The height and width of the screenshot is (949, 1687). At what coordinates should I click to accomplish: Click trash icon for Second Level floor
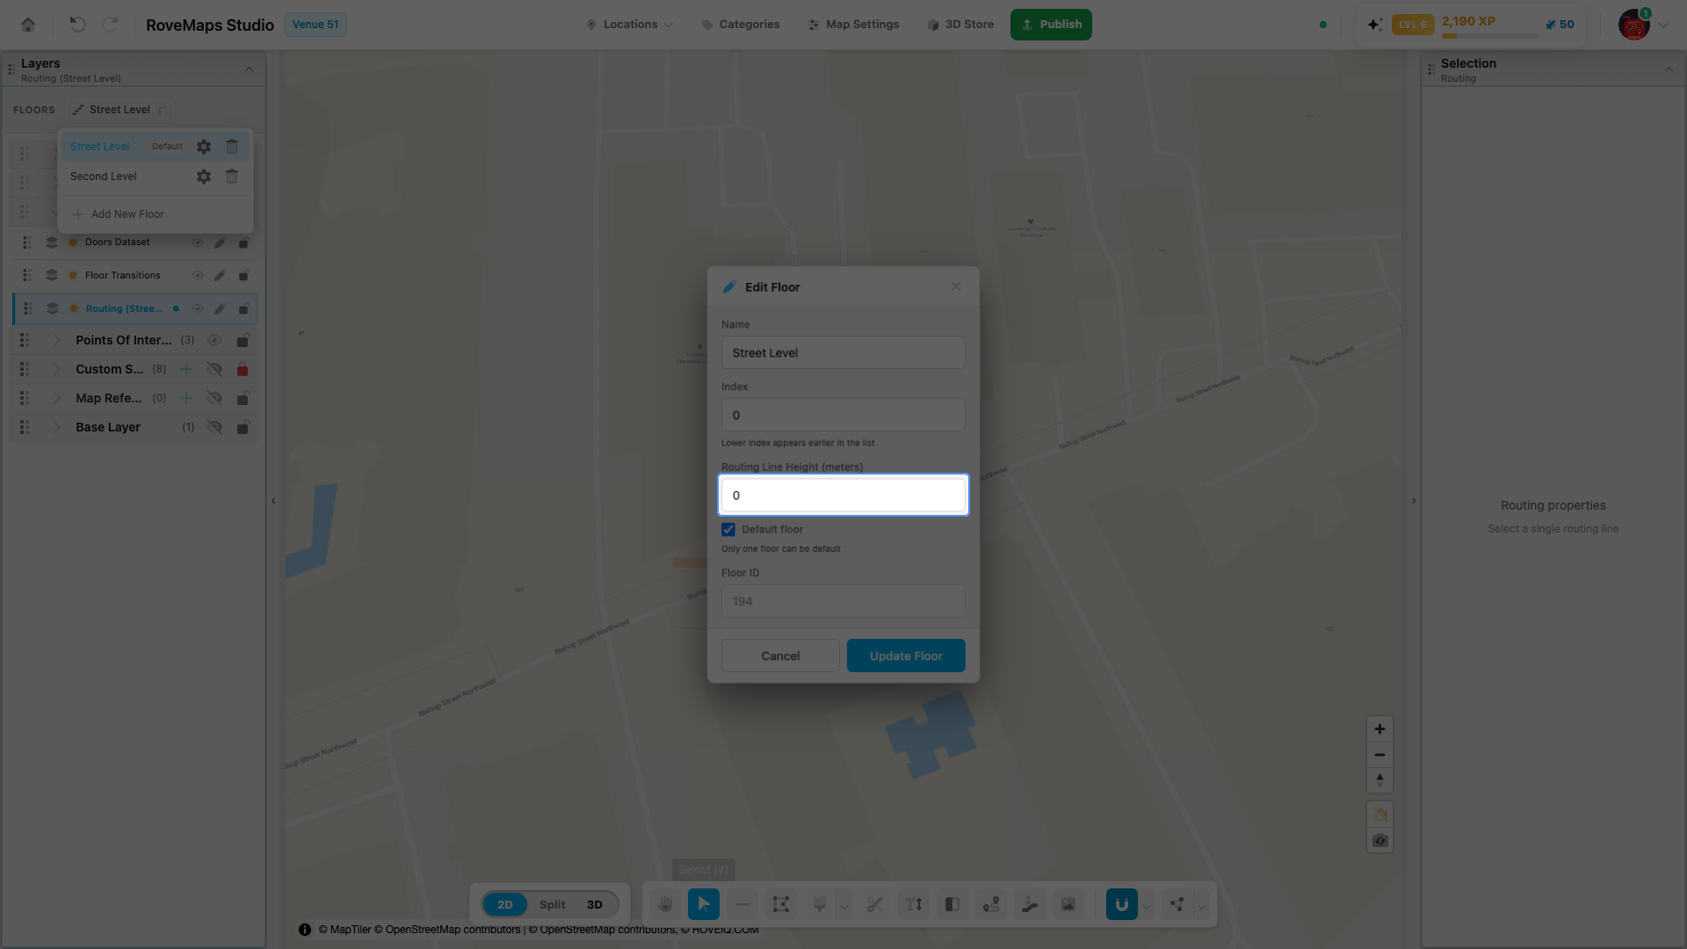pyautogui.click(x=232, y=177)
